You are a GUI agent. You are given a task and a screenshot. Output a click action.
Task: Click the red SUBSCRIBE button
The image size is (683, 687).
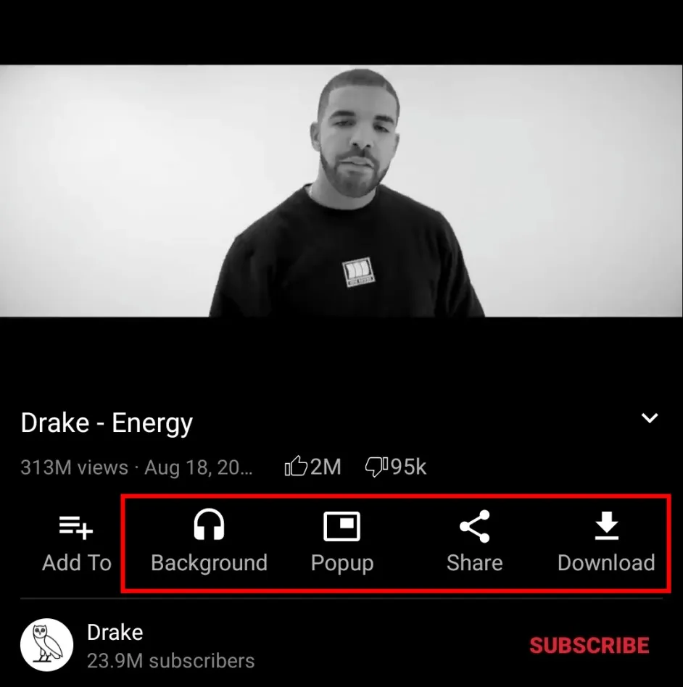point(589,646)
